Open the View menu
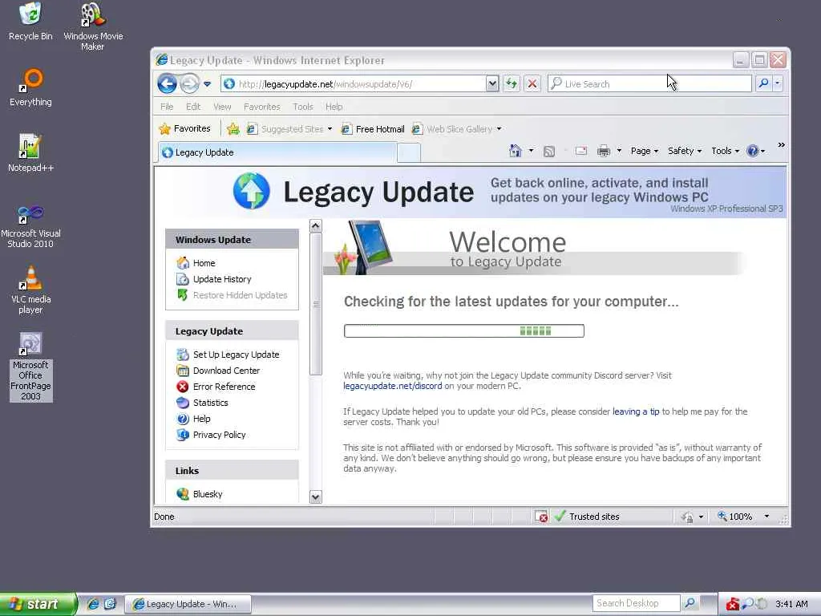 coord(222,107)
